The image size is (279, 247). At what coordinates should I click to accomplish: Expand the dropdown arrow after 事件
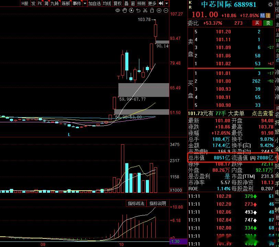(x=85, y=3)
